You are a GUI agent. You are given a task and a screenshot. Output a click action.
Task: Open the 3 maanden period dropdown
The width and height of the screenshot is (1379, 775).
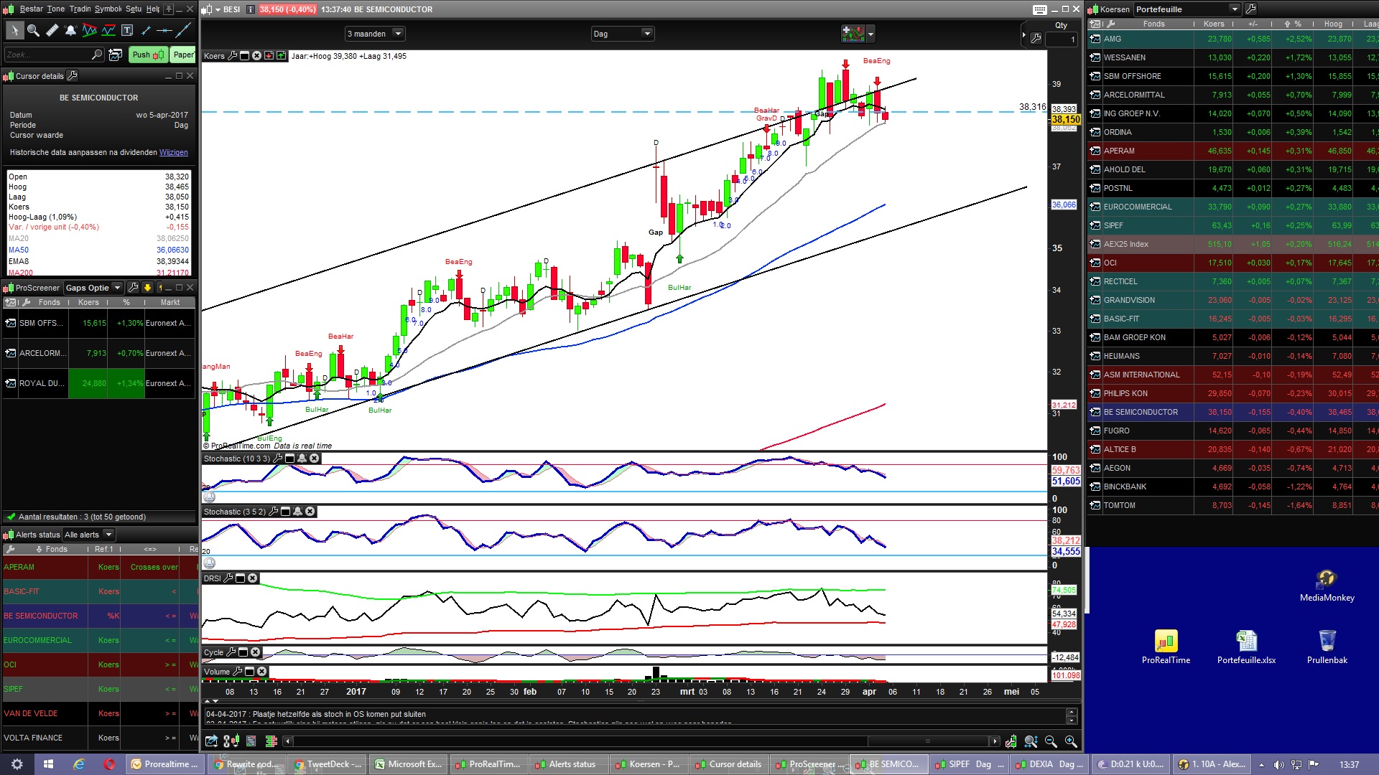(398, 34)
